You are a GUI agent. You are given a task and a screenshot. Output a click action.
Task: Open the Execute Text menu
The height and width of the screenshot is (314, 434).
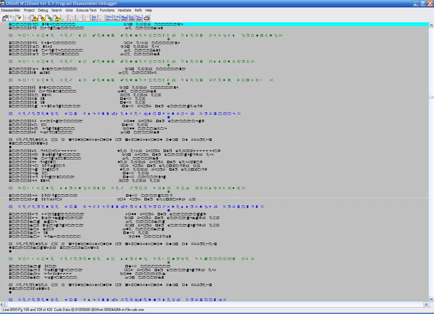pyautogui.click(x=86, y=10)
